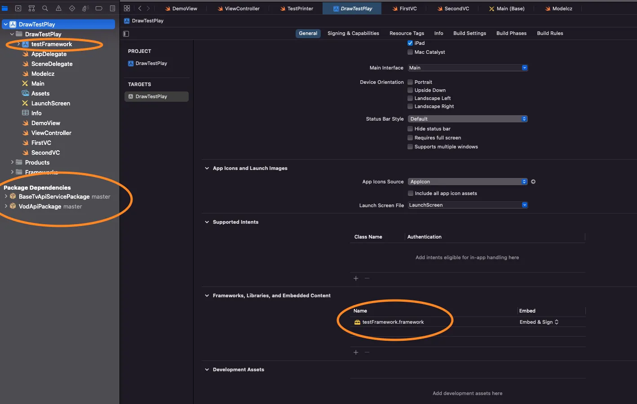The image size is (637, 404).
Task: Check the Landscape Right orientation box
Action: coord(410,106)
